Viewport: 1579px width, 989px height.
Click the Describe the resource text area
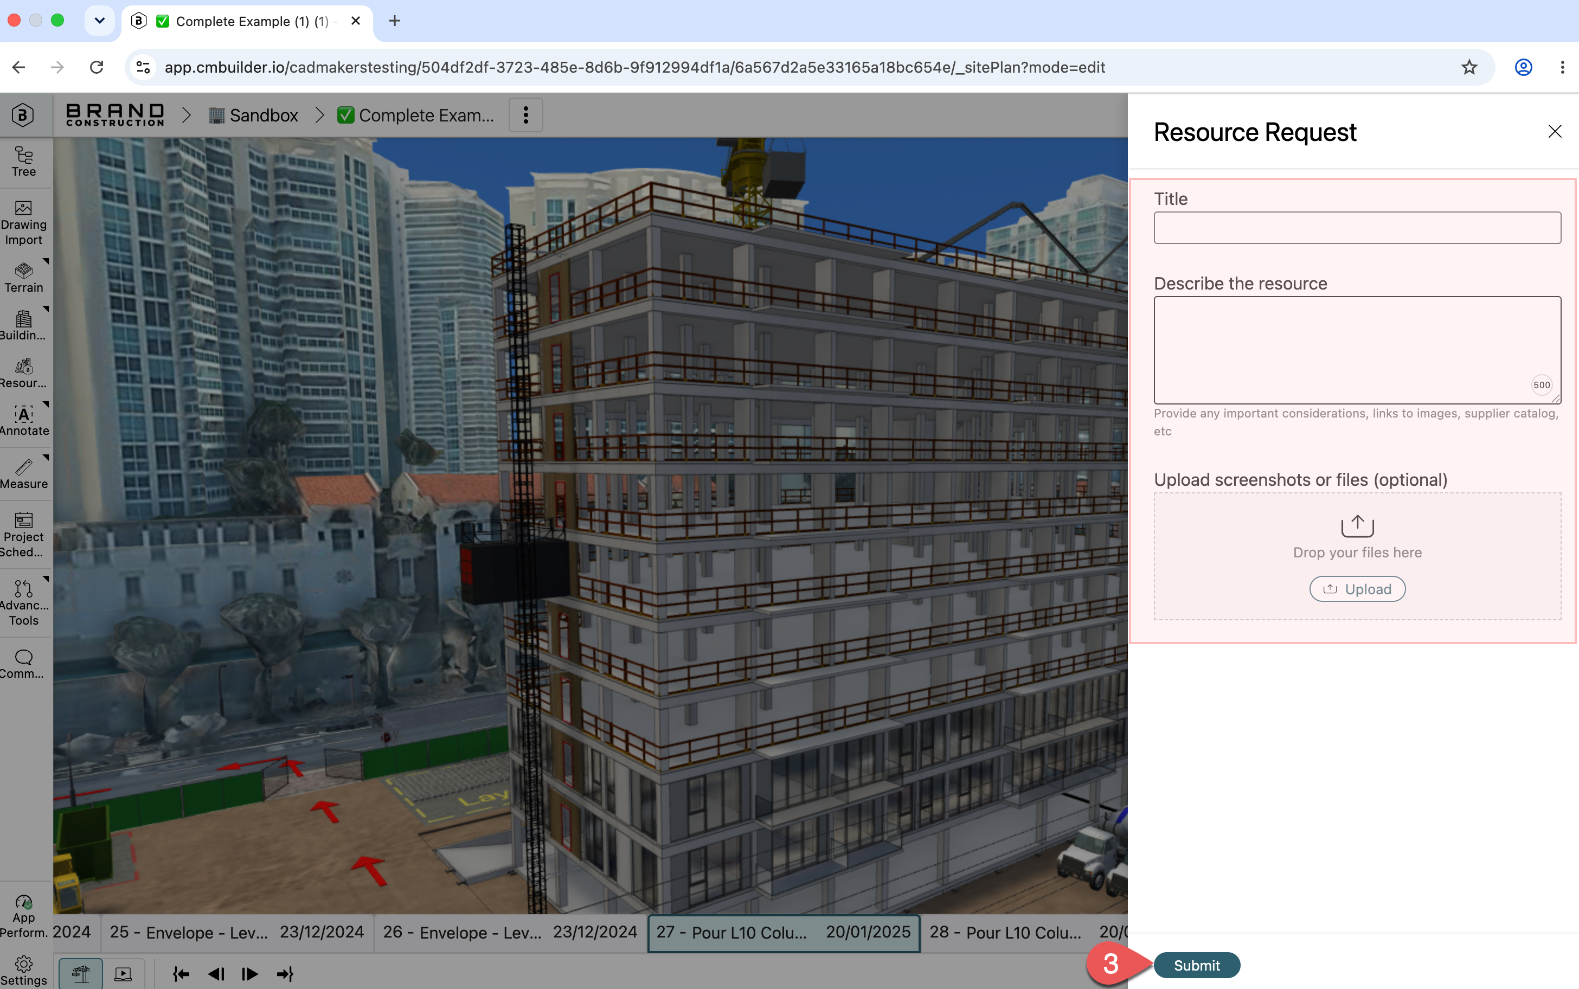pos(1357,350)
